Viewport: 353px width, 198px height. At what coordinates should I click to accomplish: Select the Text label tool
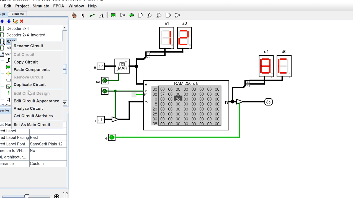[x=101, y=15]
